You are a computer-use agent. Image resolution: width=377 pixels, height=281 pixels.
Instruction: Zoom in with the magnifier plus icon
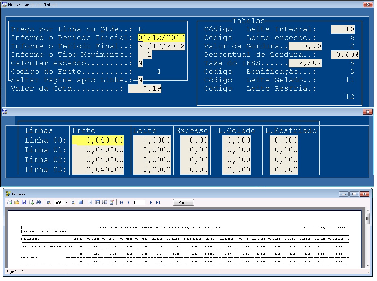tap(48, 203)
